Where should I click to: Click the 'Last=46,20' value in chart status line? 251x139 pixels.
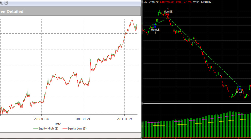coord(167,2)
